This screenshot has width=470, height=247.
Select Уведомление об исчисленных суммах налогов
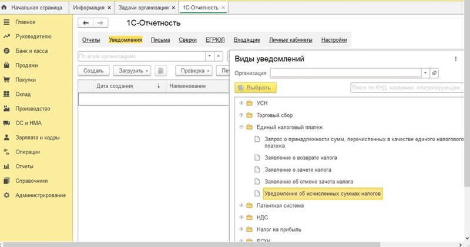coord(323,193)
